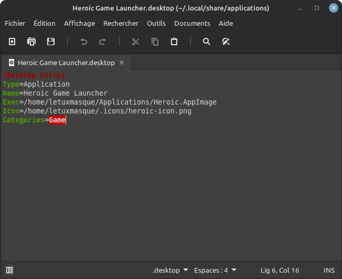Click the file icon on the document tab

coord(12,63)
